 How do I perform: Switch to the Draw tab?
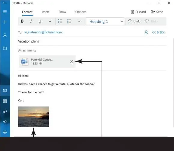[62, 12]
